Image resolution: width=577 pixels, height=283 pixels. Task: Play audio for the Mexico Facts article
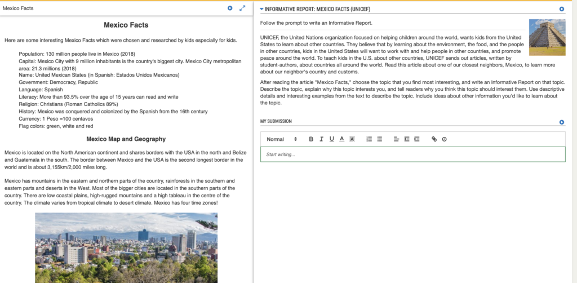click(x=230, y=8)
